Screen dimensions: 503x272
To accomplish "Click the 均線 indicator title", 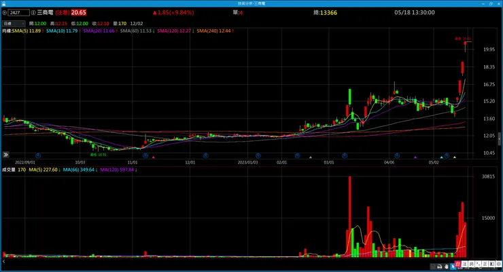I will click(x=7, y=31).
